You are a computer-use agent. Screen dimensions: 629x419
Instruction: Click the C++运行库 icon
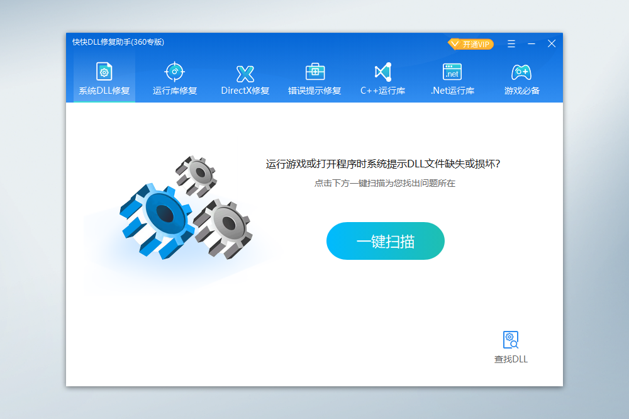(x=382, y=72)
